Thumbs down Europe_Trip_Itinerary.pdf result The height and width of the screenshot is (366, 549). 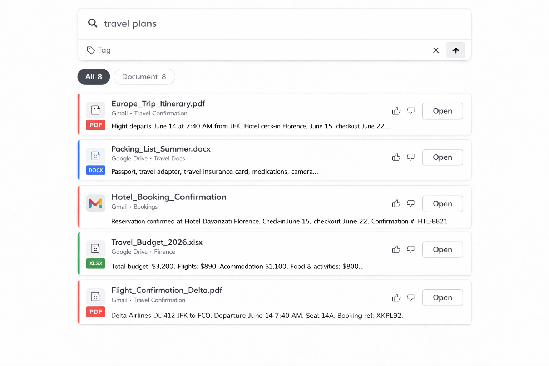pos(411,111)
